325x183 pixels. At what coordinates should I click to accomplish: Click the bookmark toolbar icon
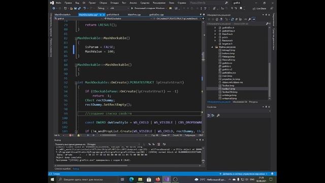[241, 8]
